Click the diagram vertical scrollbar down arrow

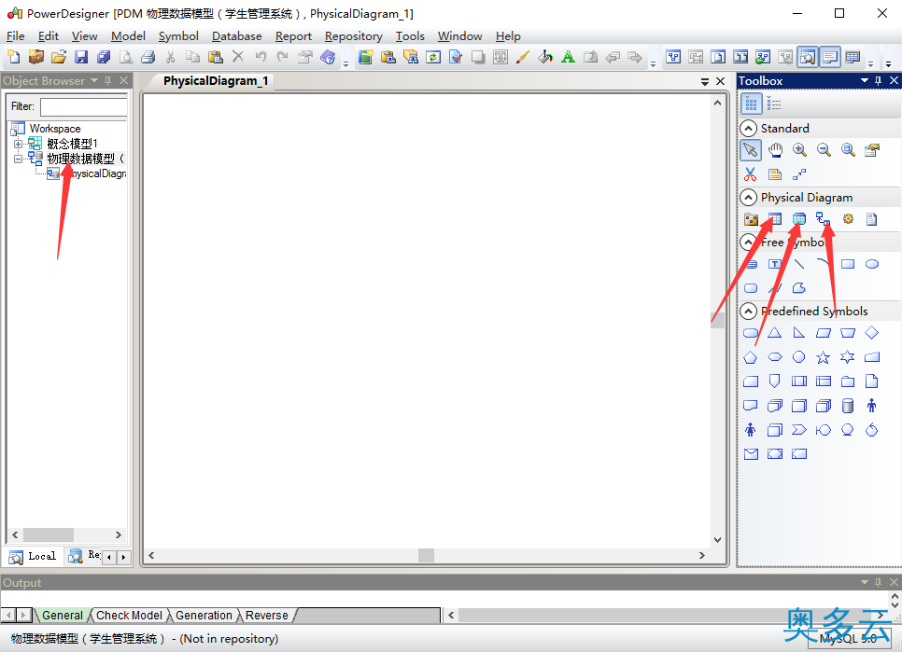point(717,539)
